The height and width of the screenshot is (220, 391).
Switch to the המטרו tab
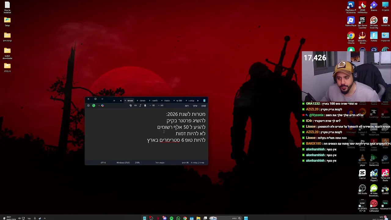pyautogui.click(x=167, y=101)
